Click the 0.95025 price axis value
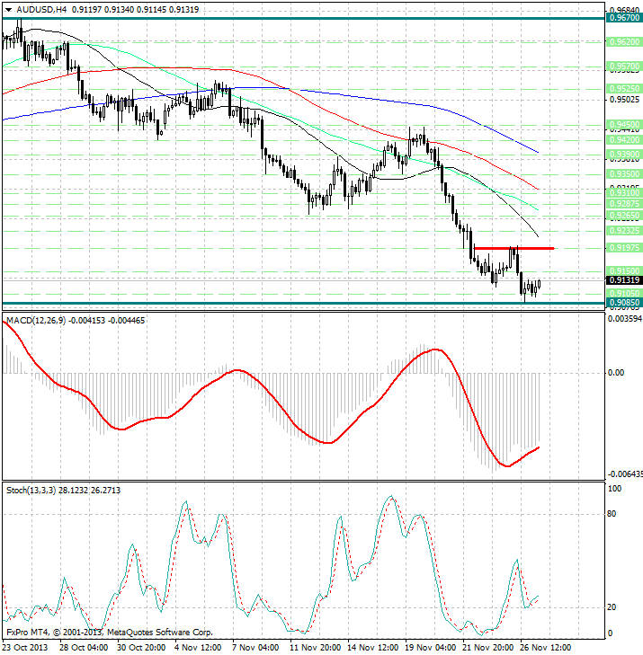This screenshot has width=643, height=655. click(x=625, y=100)
